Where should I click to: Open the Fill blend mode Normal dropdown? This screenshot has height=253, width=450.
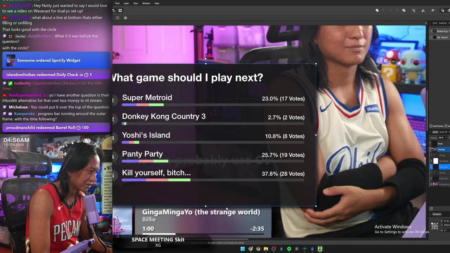[x=444, y=38]
